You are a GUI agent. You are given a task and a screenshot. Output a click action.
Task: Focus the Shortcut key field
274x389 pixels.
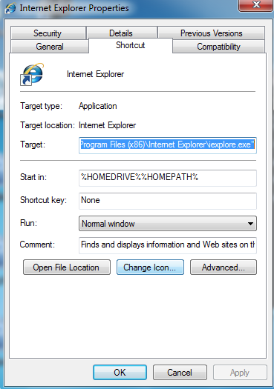pos(168,201)
